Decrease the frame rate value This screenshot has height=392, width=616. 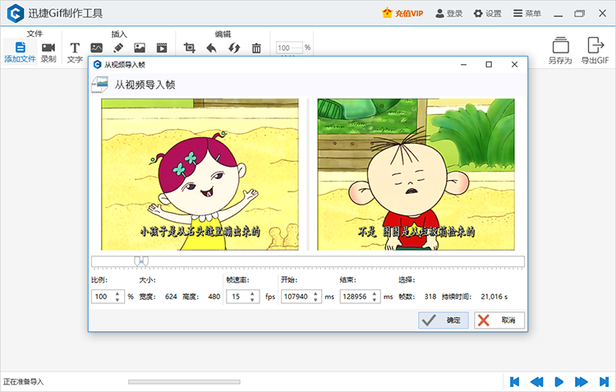click(252, 300)
